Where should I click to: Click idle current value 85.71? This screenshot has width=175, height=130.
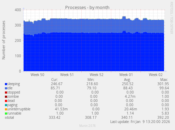(55, 88)
